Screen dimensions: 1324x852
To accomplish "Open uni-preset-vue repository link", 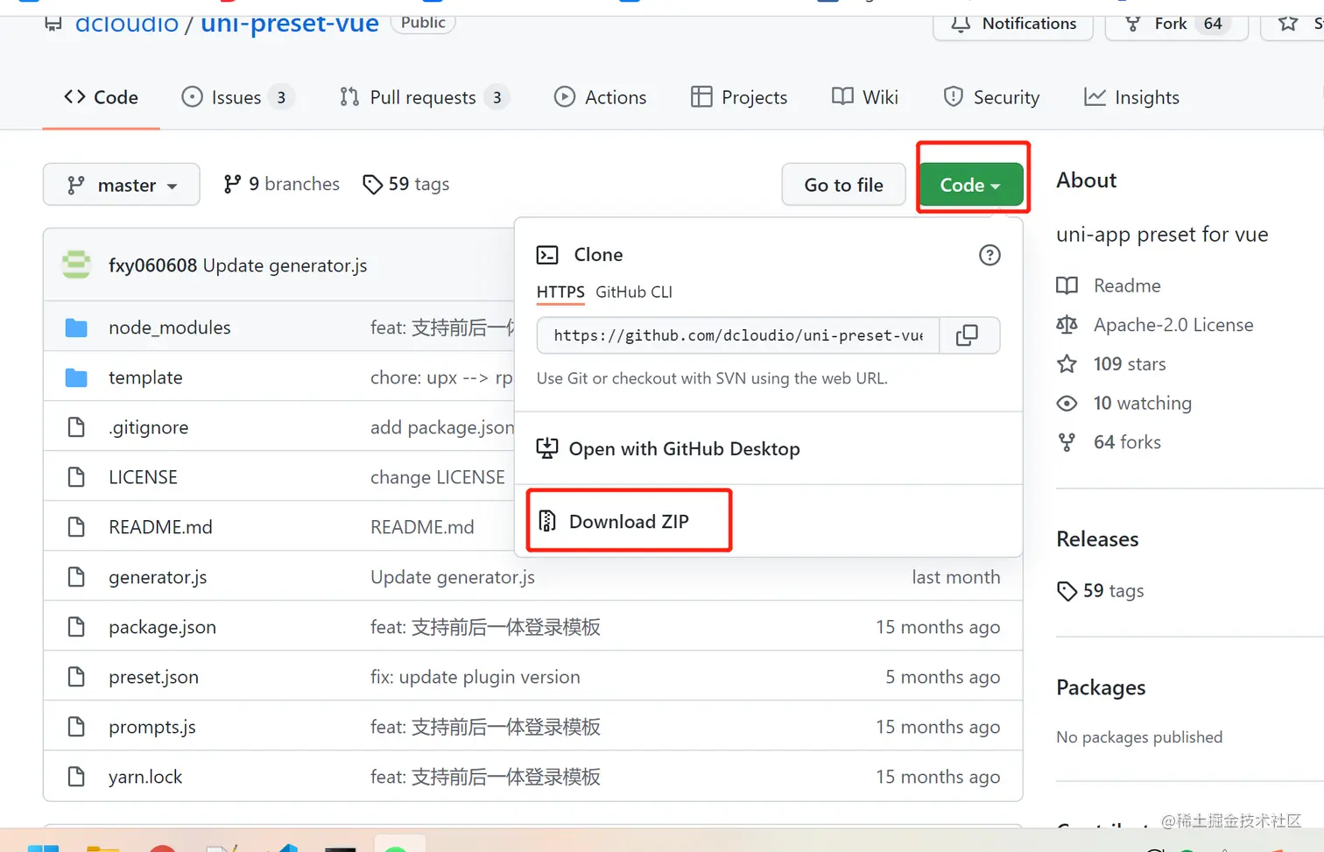I will coord(290,24).
